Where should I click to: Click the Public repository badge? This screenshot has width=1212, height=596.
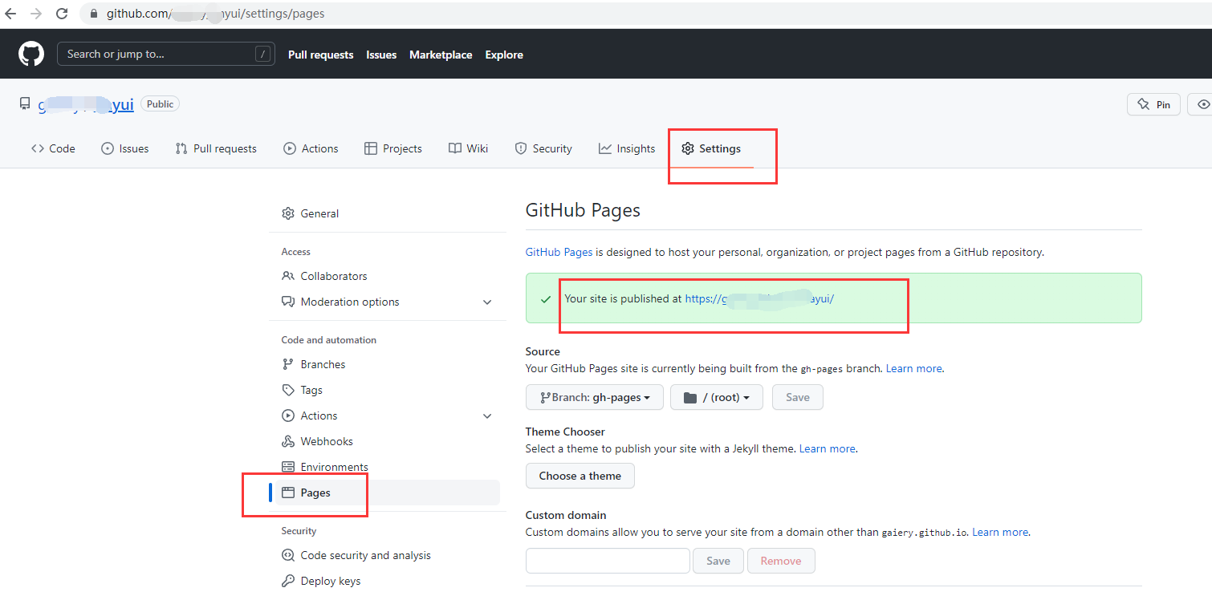pyautogui.click(x=160, y=103)
